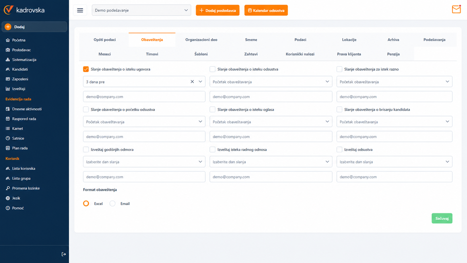Clear the '3 dana pre' selection

point(192,82)
